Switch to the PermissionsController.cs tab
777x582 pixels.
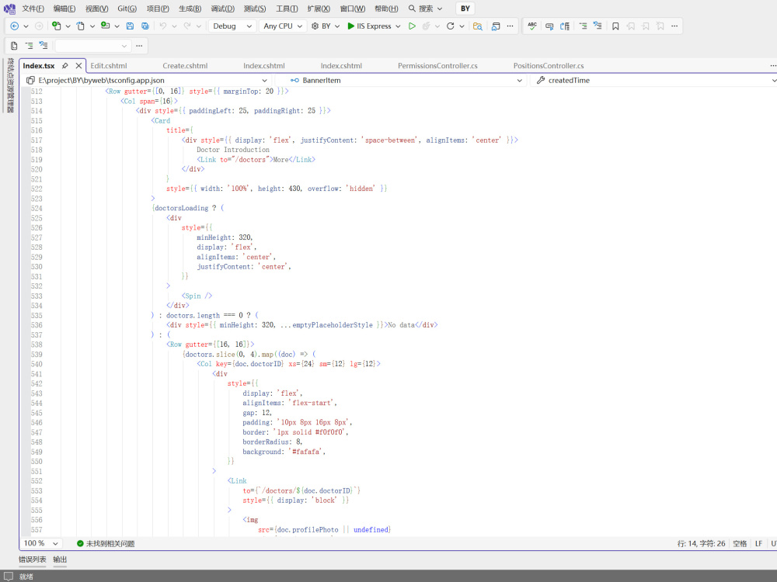pos(437,65)
